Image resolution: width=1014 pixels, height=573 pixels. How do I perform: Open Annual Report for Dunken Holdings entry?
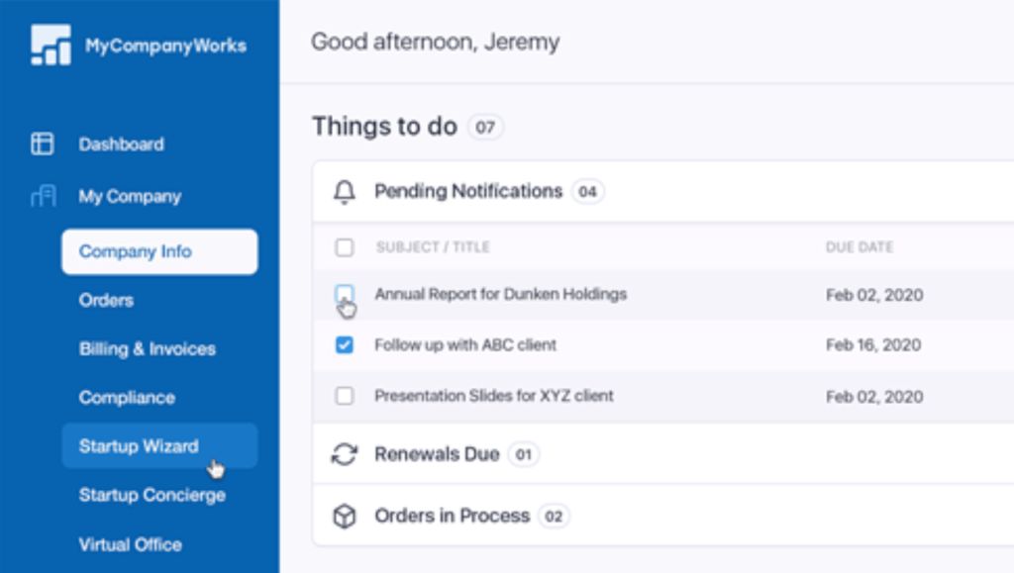[x=500, y=294]
